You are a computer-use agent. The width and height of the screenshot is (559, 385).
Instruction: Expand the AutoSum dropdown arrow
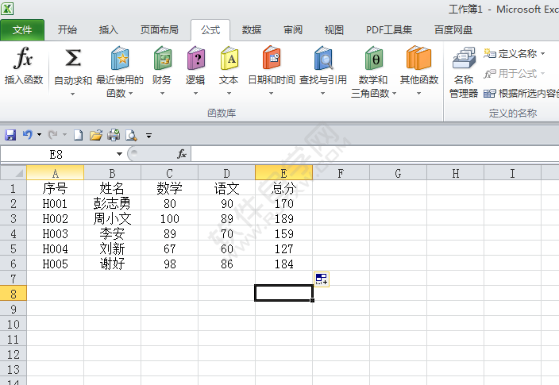point(73,94)
